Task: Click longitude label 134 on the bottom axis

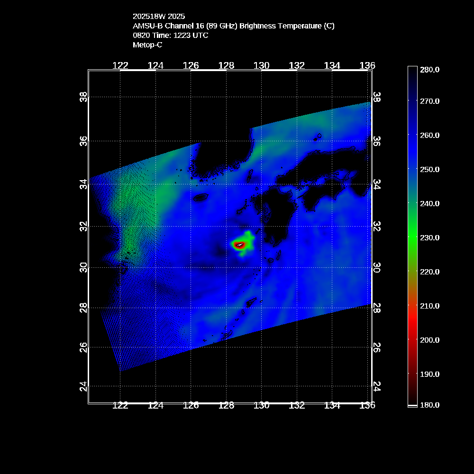Action: [x=332, y=405]
